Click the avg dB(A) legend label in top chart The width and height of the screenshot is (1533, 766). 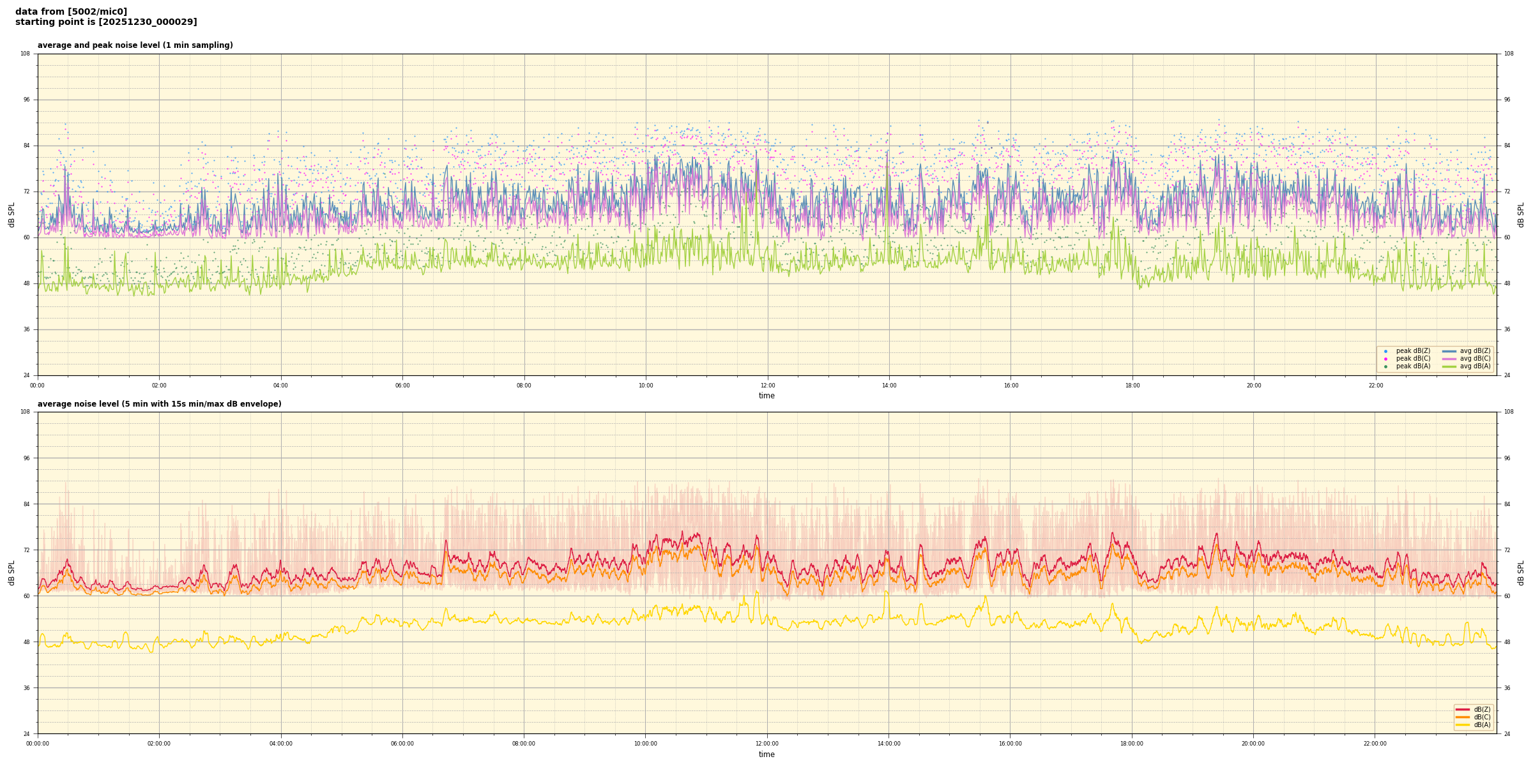click(x=1475, y=366)
